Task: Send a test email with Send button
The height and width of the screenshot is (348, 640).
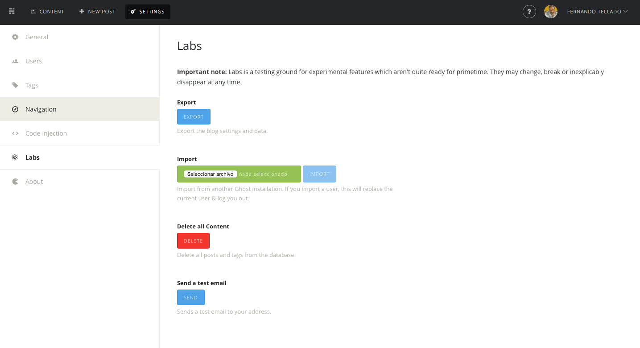Action: (x=190, y=298)
